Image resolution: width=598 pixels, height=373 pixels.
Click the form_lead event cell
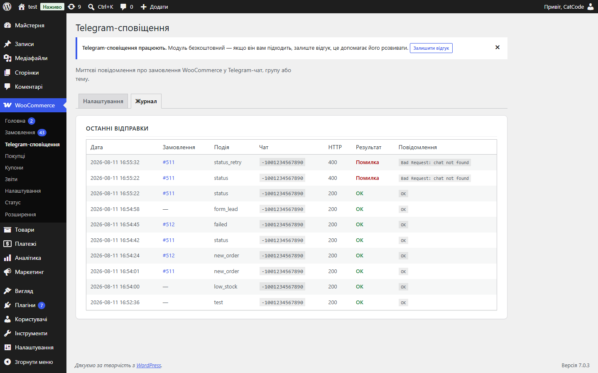point(226,209)
